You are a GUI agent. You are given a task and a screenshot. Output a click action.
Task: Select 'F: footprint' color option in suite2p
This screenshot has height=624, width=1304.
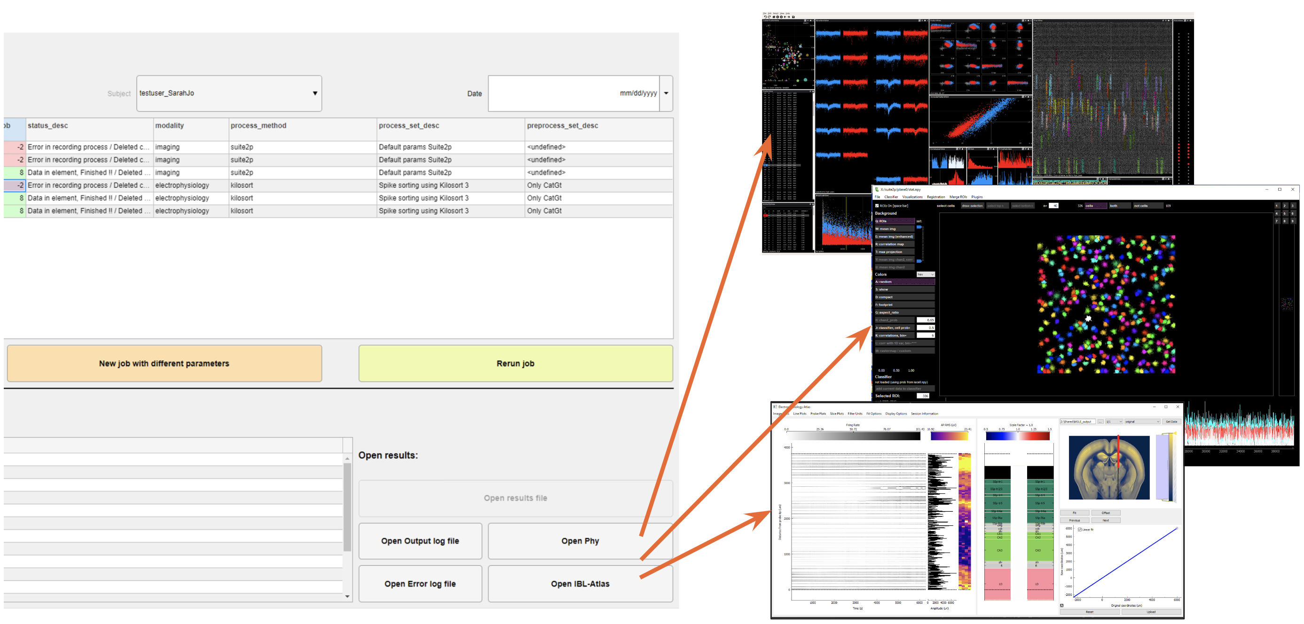click(905, 305)
